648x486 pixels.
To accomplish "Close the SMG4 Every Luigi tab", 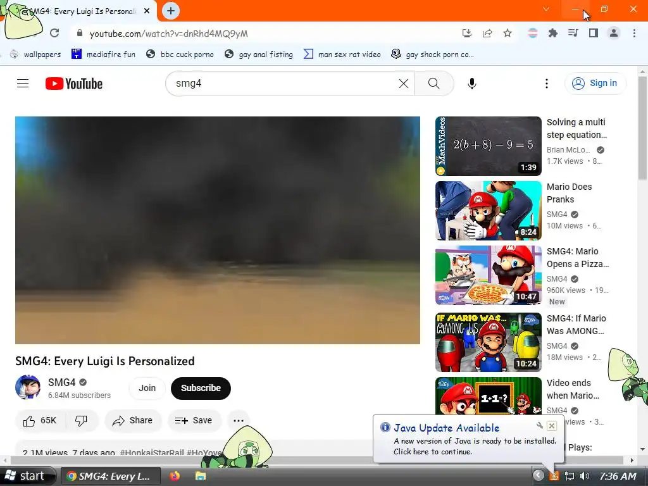I will point(147,11).
